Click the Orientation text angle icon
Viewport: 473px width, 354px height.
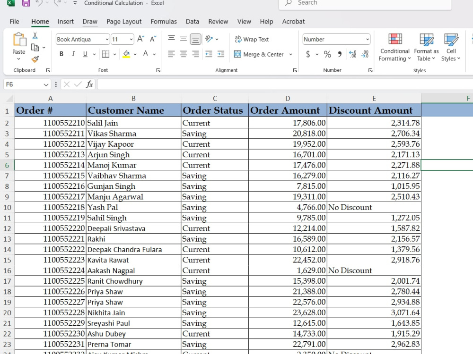pyautogui.click(x=209, y=39)
